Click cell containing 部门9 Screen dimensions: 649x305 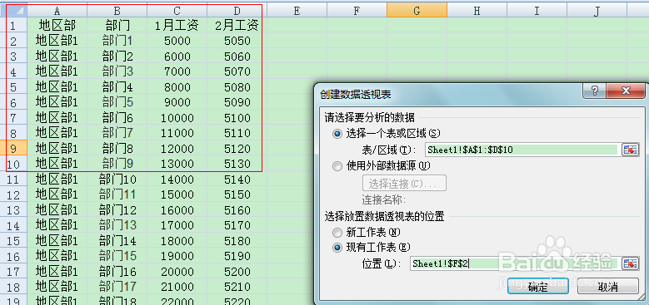pos(117,164)
